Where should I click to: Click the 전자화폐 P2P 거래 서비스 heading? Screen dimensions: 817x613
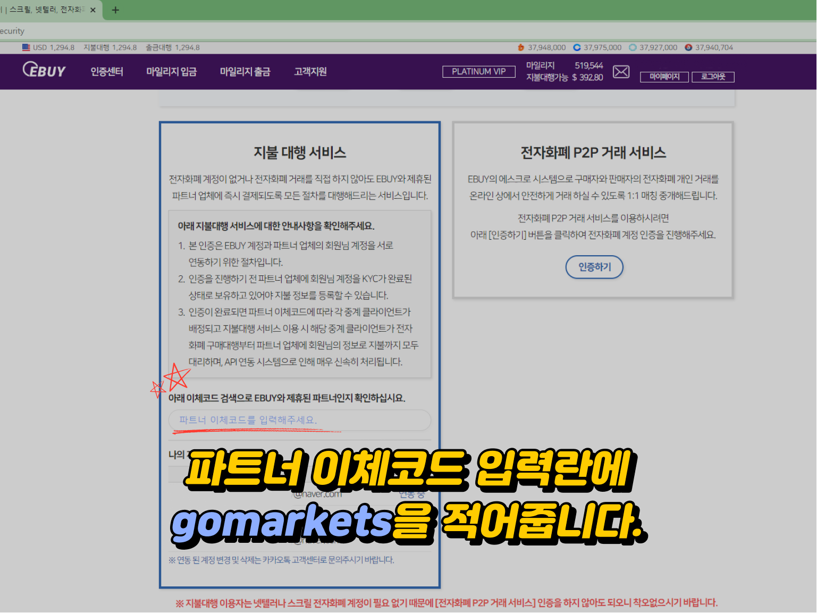click(x=593, y=153)
